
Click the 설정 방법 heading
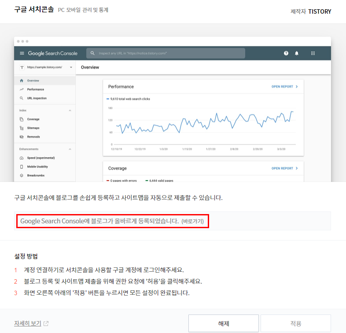(x=26, y=256)
